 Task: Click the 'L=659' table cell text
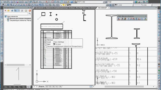coord(113,59)
